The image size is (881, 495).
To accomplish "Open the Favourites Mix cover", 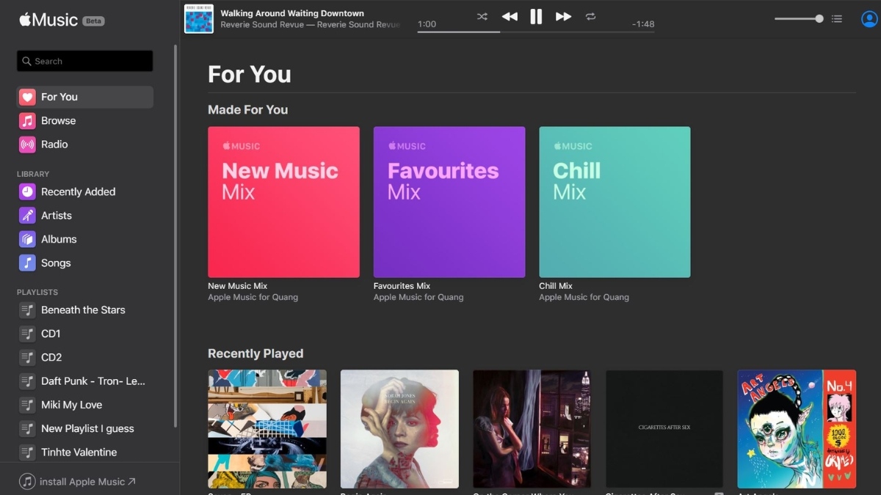I will click(449, 202).
